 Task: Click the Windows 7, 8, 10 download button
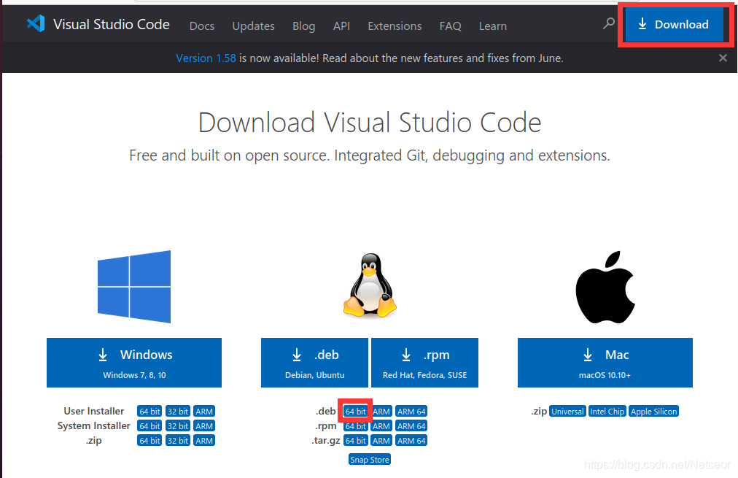pyautogui.click(x=134, y=363)
